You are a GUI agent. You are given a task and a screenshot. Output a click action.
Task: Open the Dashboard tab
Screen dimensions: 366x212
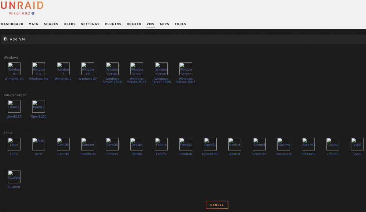(x=12, y=24)
